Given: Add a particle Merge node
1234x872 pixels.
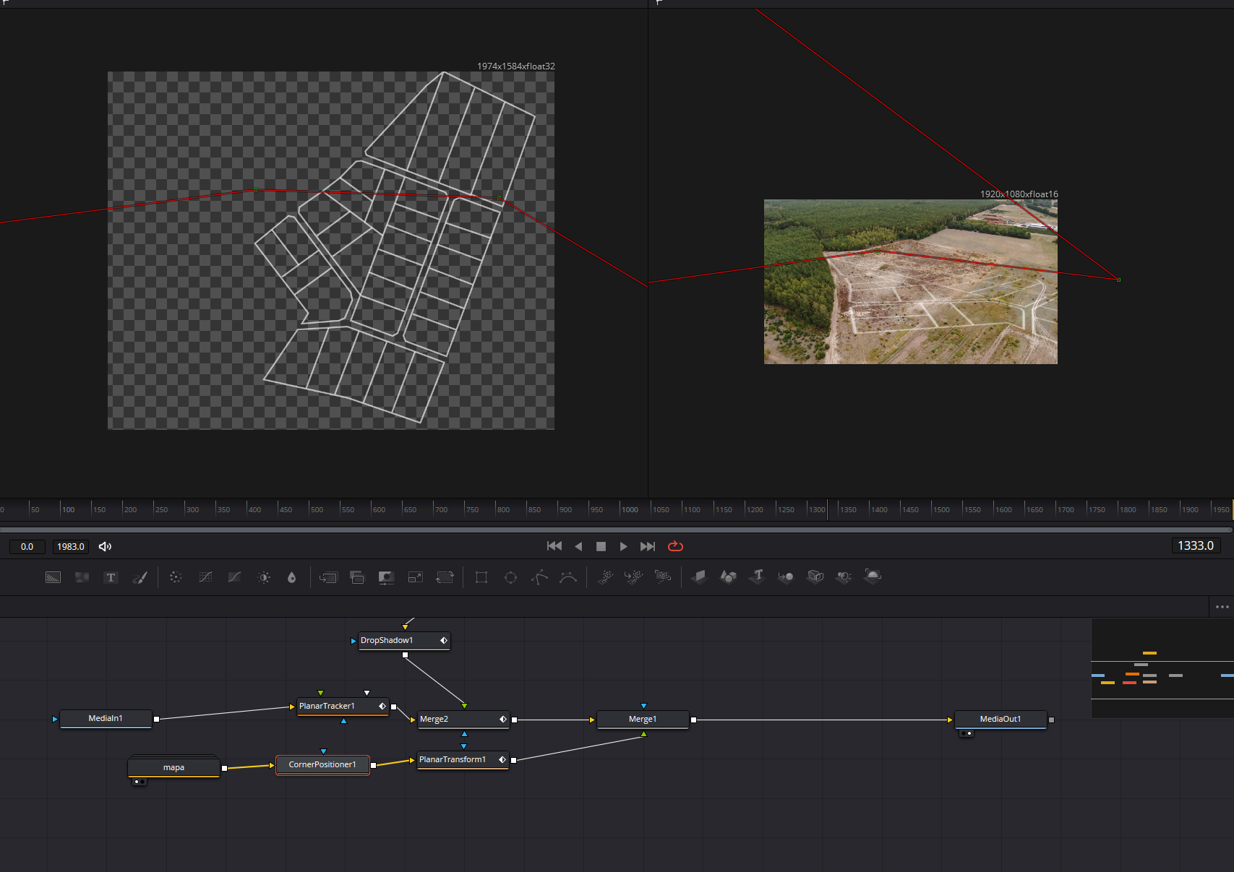Looking at the screenshot, I should click(x=634, y=577).
